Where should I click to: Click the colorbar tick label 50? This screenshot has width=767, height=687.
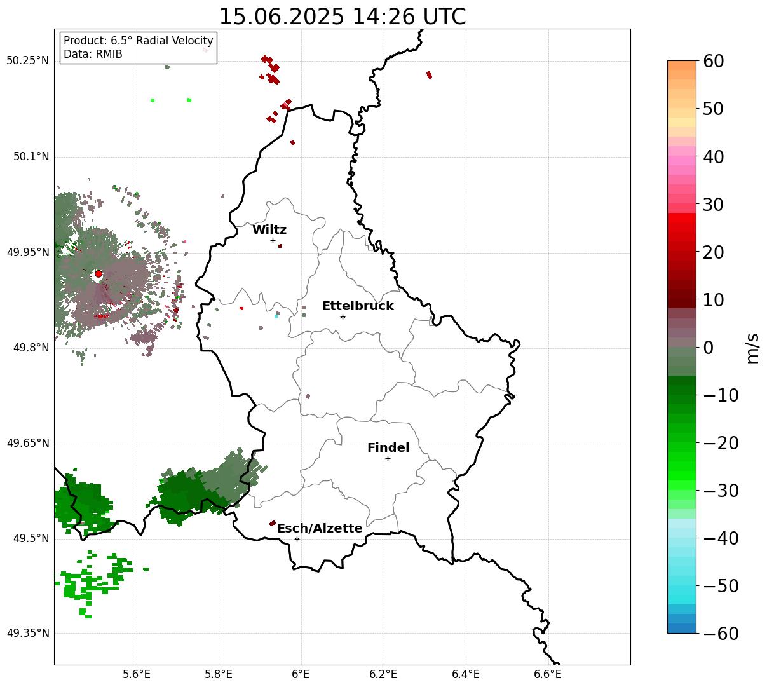tap(714, 109)
